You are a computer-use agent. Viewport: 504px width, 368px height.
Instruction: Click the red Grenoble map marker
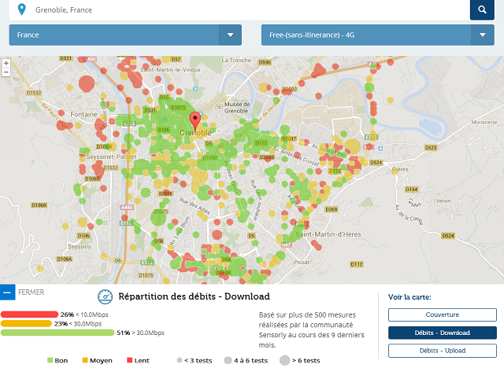pyautogui.click(x=197, y=122)
